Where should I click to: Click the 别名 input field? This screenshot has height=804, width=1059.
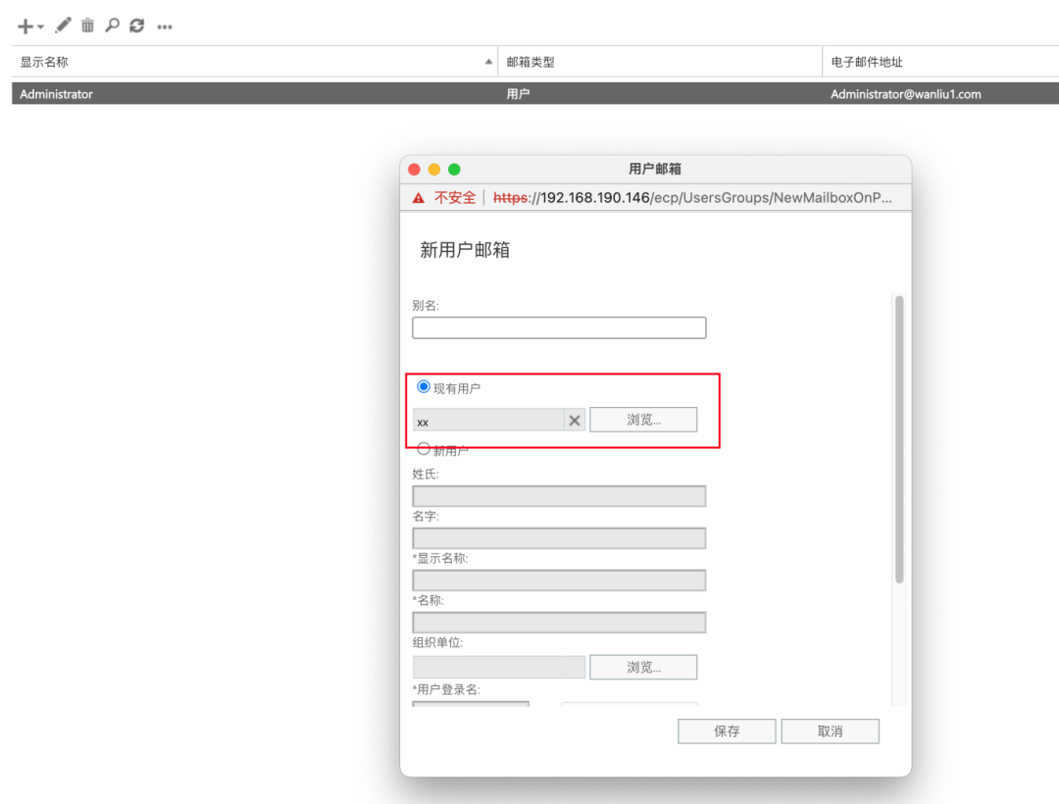tap(559, 328)
